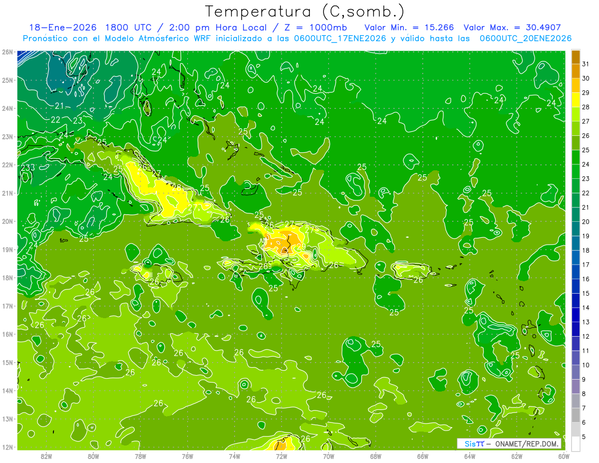599x463 pixels.
Task: Click the "70W" longitude axis label
Action: coord(328,456)
